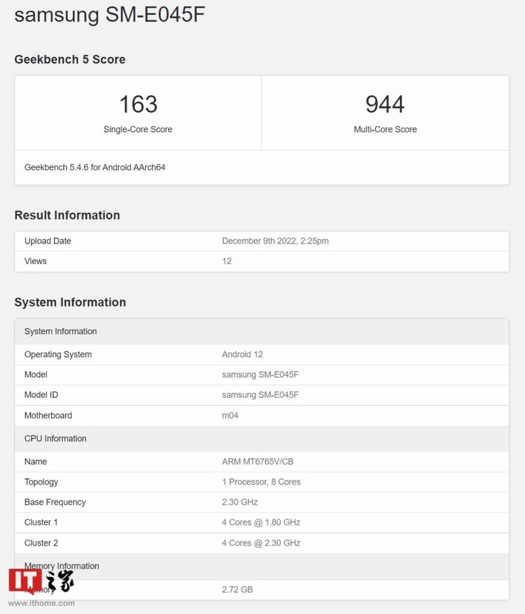The width and height of the screenshot is (525, 614).
Task: Click the IT之家 red logo watermark
Action: (x=23, y=581)
